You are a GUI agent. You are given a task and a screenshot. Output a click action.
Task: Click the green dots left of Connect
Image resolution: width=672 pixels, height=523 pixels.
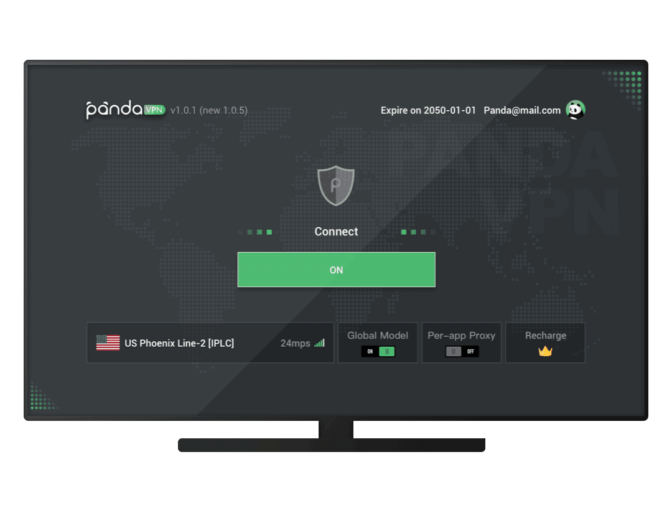tap(255, 232)
